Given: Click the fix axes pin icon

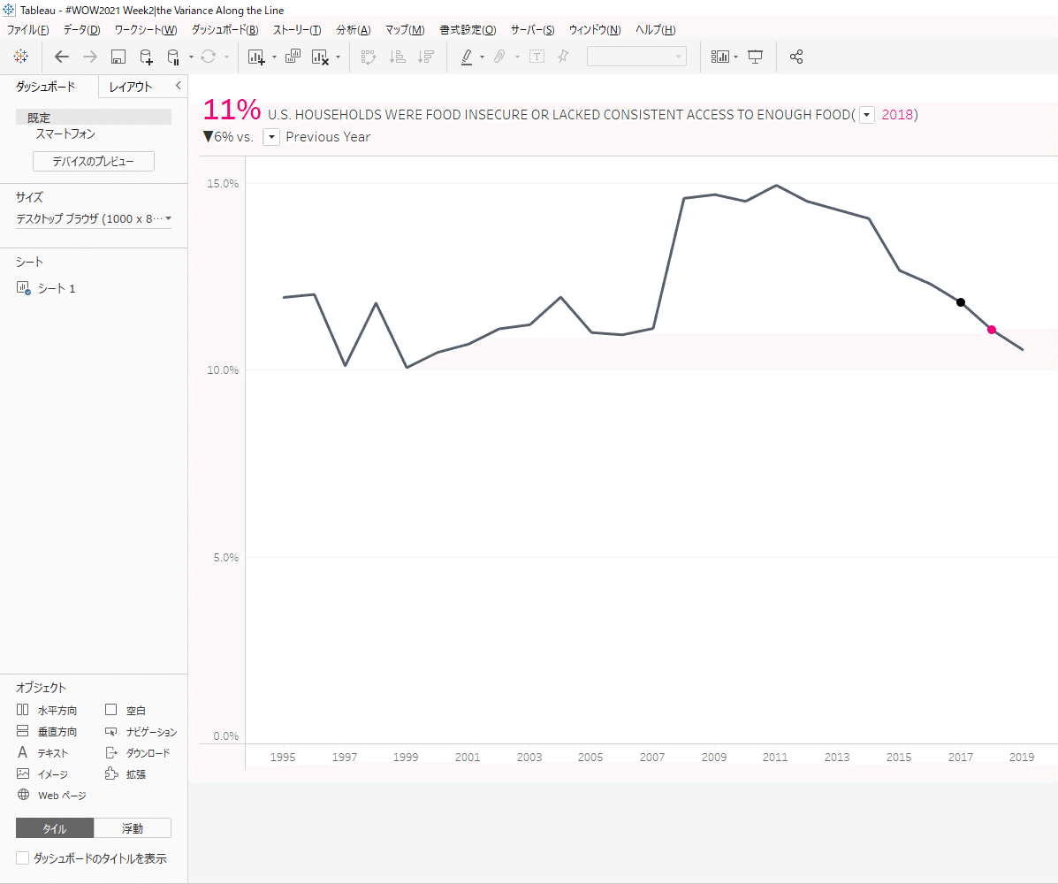Looking at the screenshot, I should point(563,57).
